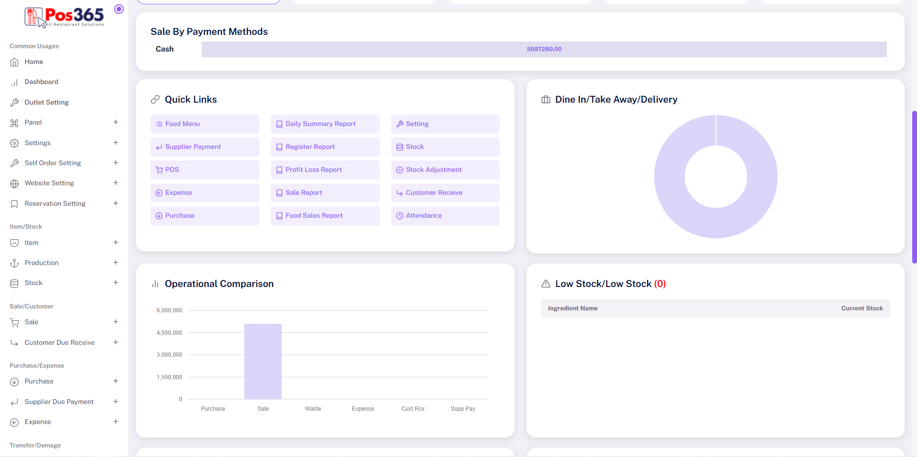917x457 pixels.
Task: Click the Outlet Setting wrench icon
Action: pos(14,103)
